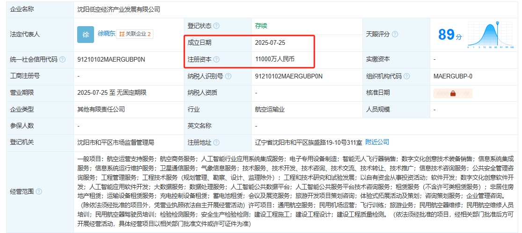View 关联企业 2 related companies

coord(135,34)
